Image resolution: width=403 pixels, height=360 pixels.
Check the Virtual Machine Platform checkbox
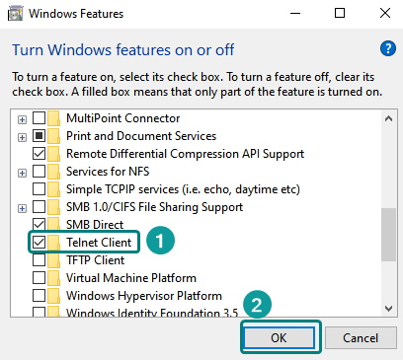coord(39,278)
